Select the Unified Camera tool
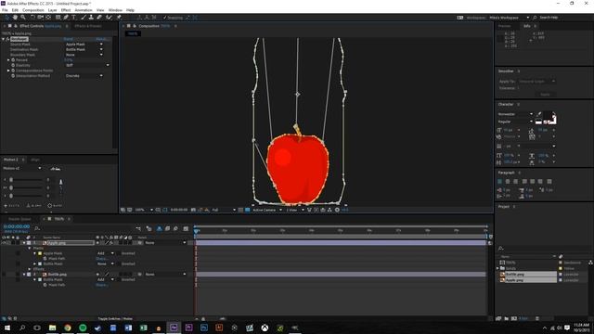The width and height of the screenshot is (594, 334). (41, 18)
